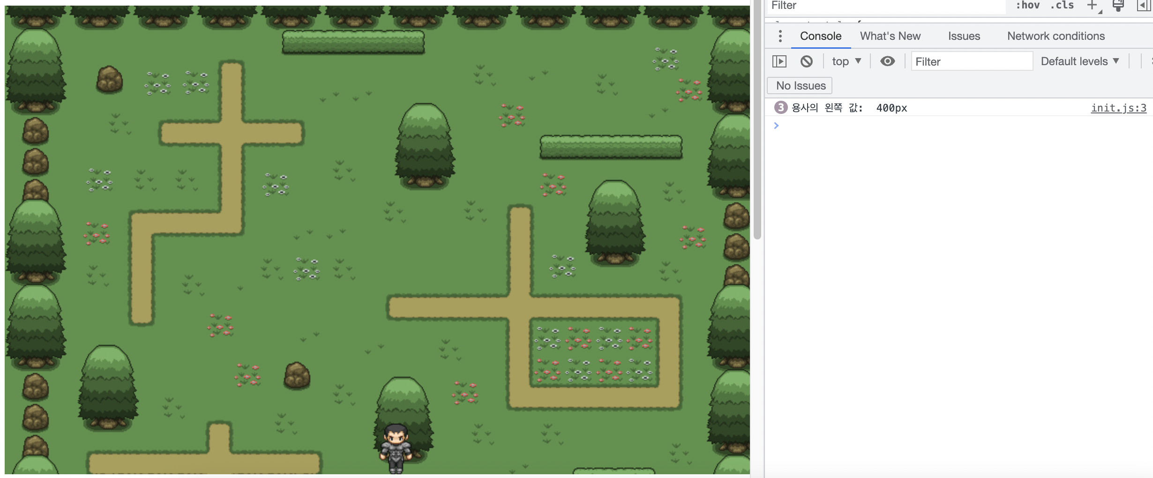Click the console prompt chevron
Image resolution: width=1153 pixels, height=478 pixels.
(776, 126)
